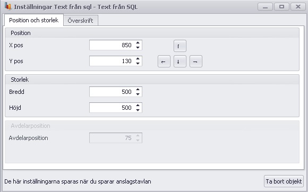Maximize the Inställningar window

(281, 7)
